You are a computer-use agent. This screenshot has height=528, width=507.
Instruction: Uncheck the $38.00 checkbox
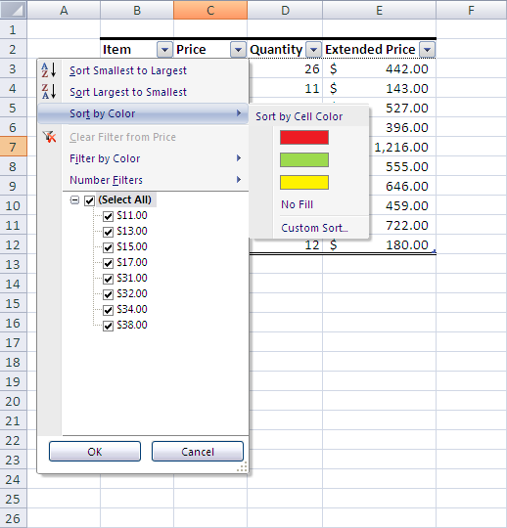pos(108,326)
